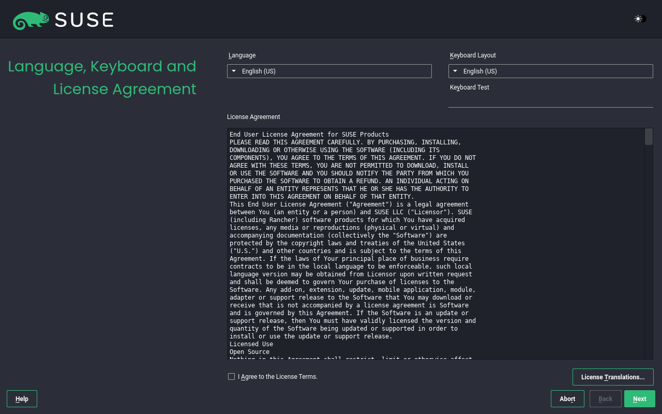662x414 pixels.
Task: Click the Keyboard Layout dropdown arrow
Action: pyautogui.click(x=455, y=71)
